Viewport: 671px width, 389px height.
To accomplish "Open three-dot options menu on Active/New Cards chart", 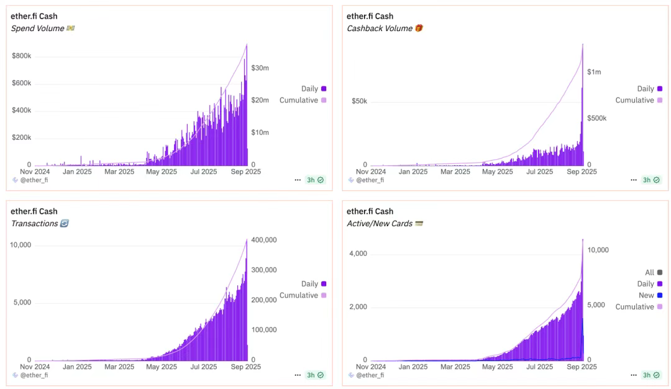I will tap(634, 375).
